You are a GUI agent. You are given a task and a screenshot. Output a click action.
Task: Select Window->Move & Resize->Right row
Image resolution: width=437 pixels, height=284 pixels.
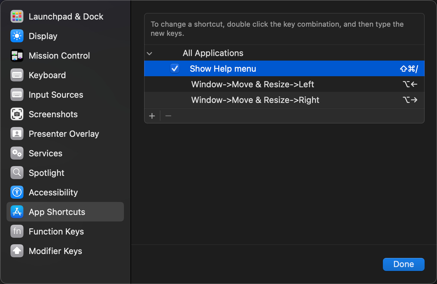[284, 100]
